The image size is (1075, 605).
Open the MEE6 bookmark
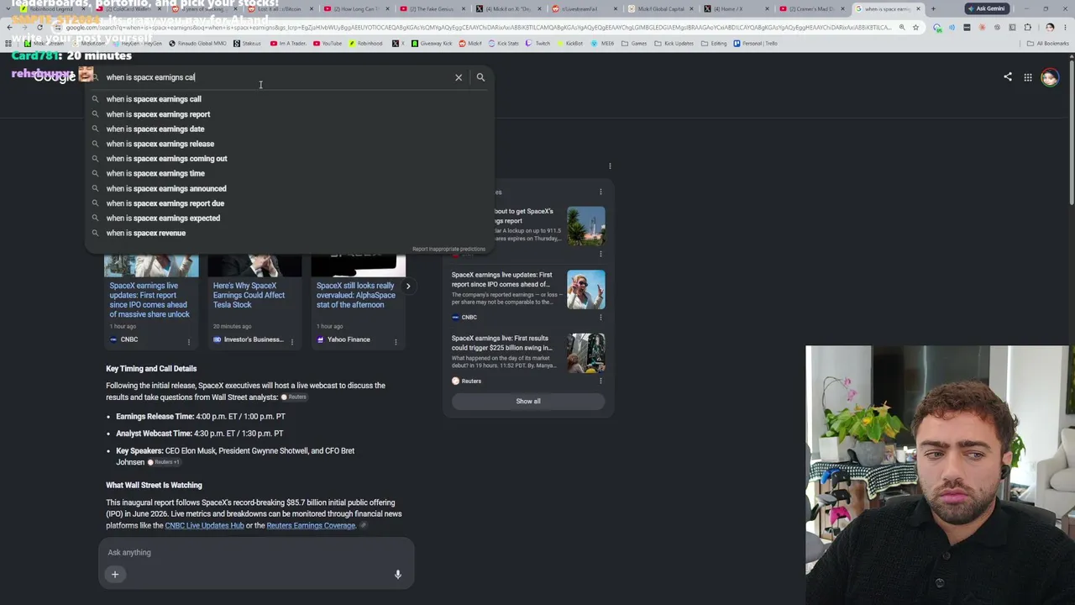tap(603, 44)
